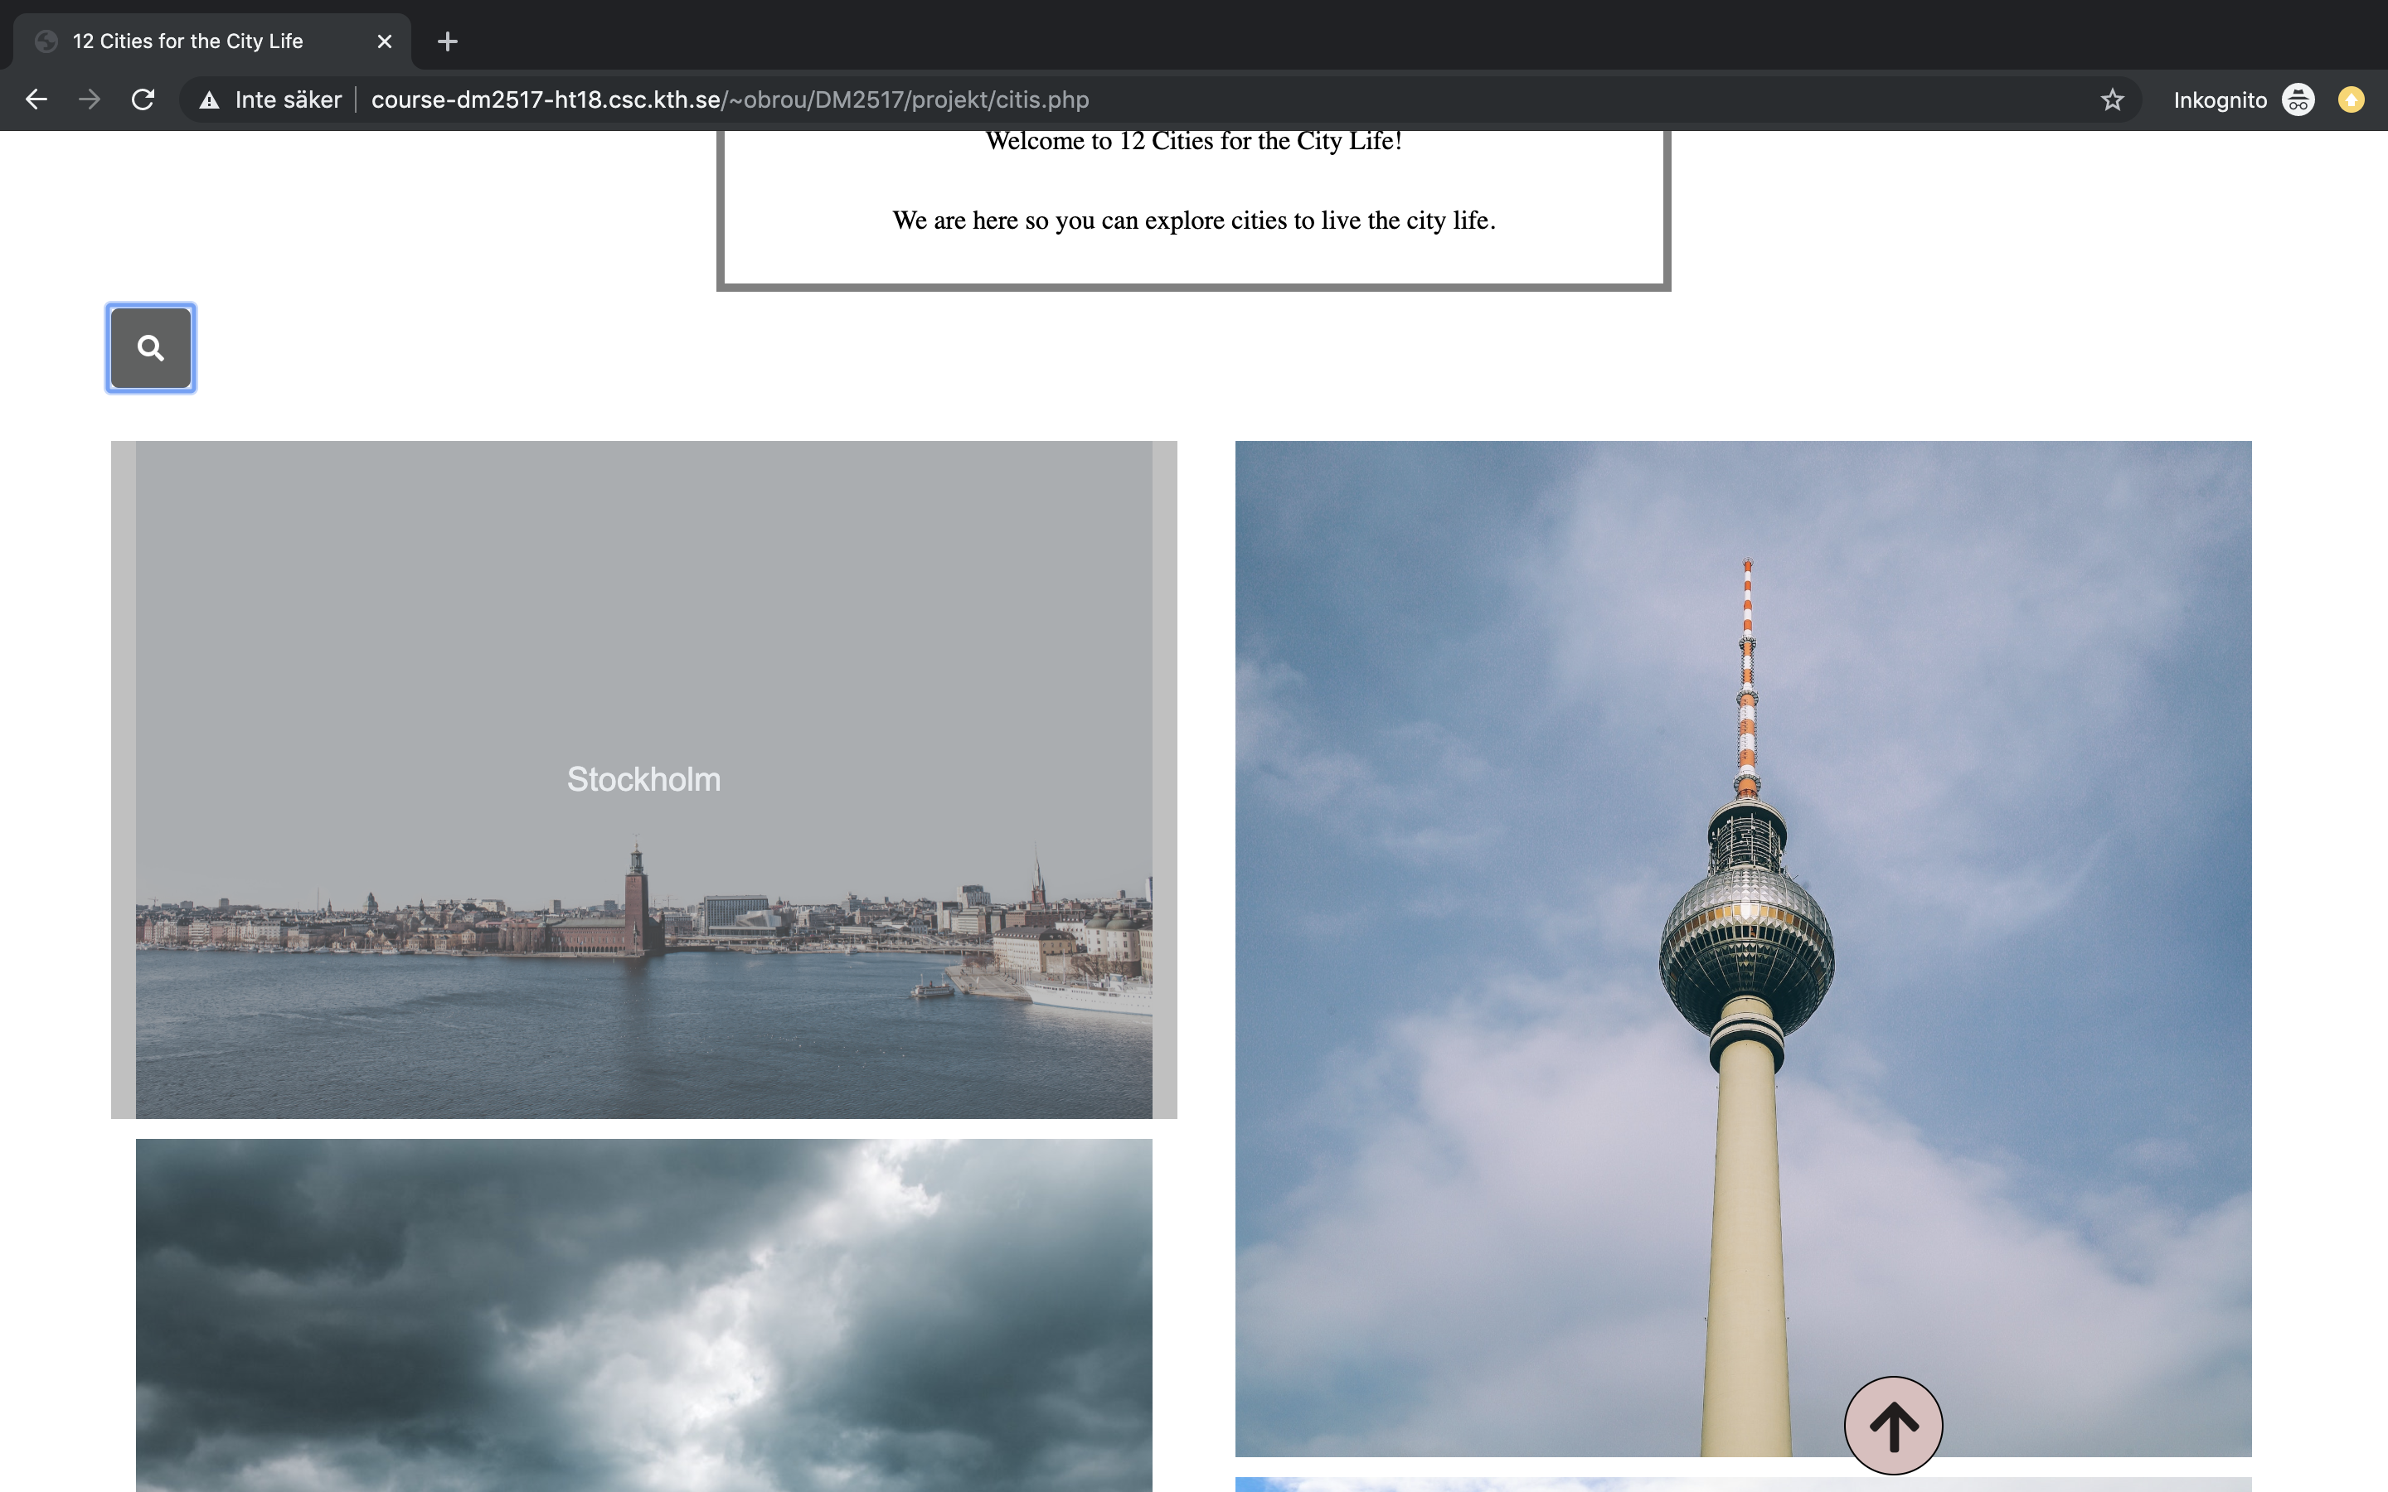The width and height of the screenshot is (2388, 1492).
Task: Click the Inkognito profile icon
Action: pyautogui.click(x=2298, y=99)
